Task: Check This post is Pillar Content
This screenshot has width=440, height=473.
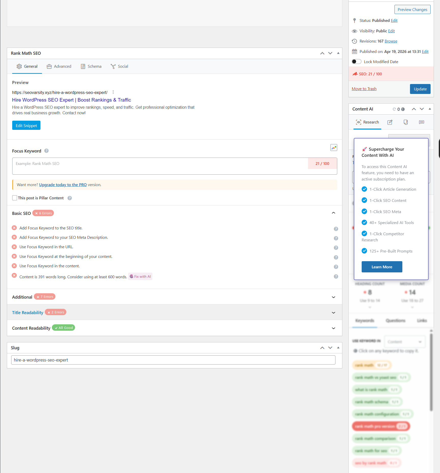Action: (15, 198)
